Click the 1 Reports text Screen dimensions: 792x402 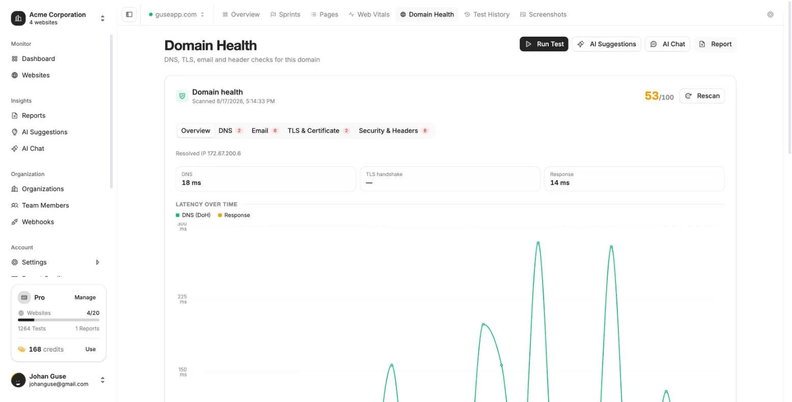coord(87,329)
